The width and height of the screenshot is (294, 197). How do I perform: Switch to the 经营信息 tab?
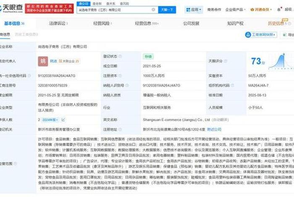point(147,23)
